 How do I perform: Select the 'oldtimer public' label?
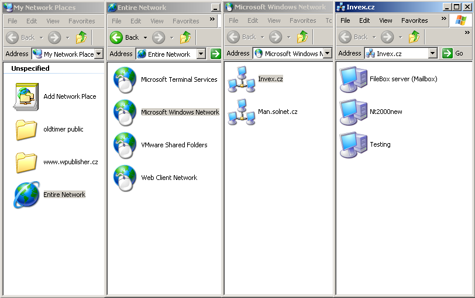tap(63, 129)
